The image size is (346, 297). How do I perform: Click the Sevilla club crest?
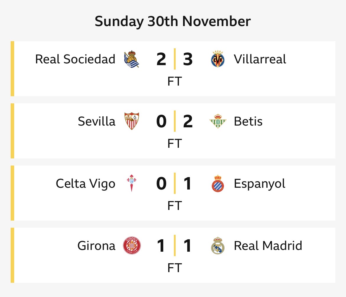[x=132, y=121]
